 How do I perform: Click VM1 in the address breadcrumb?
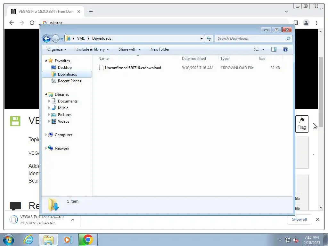tap(81, 38)
